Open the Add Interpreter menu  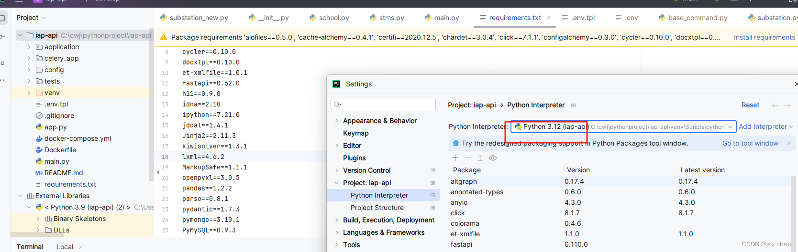(x=766, y=126)
